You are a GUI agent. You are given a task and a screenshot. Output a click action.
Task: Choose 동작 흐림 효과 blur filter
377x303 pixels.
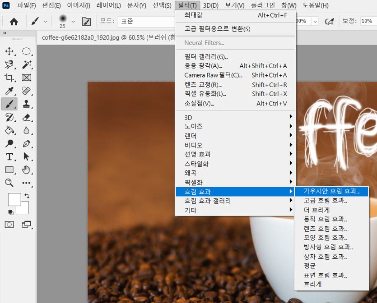tap(331, 219)
